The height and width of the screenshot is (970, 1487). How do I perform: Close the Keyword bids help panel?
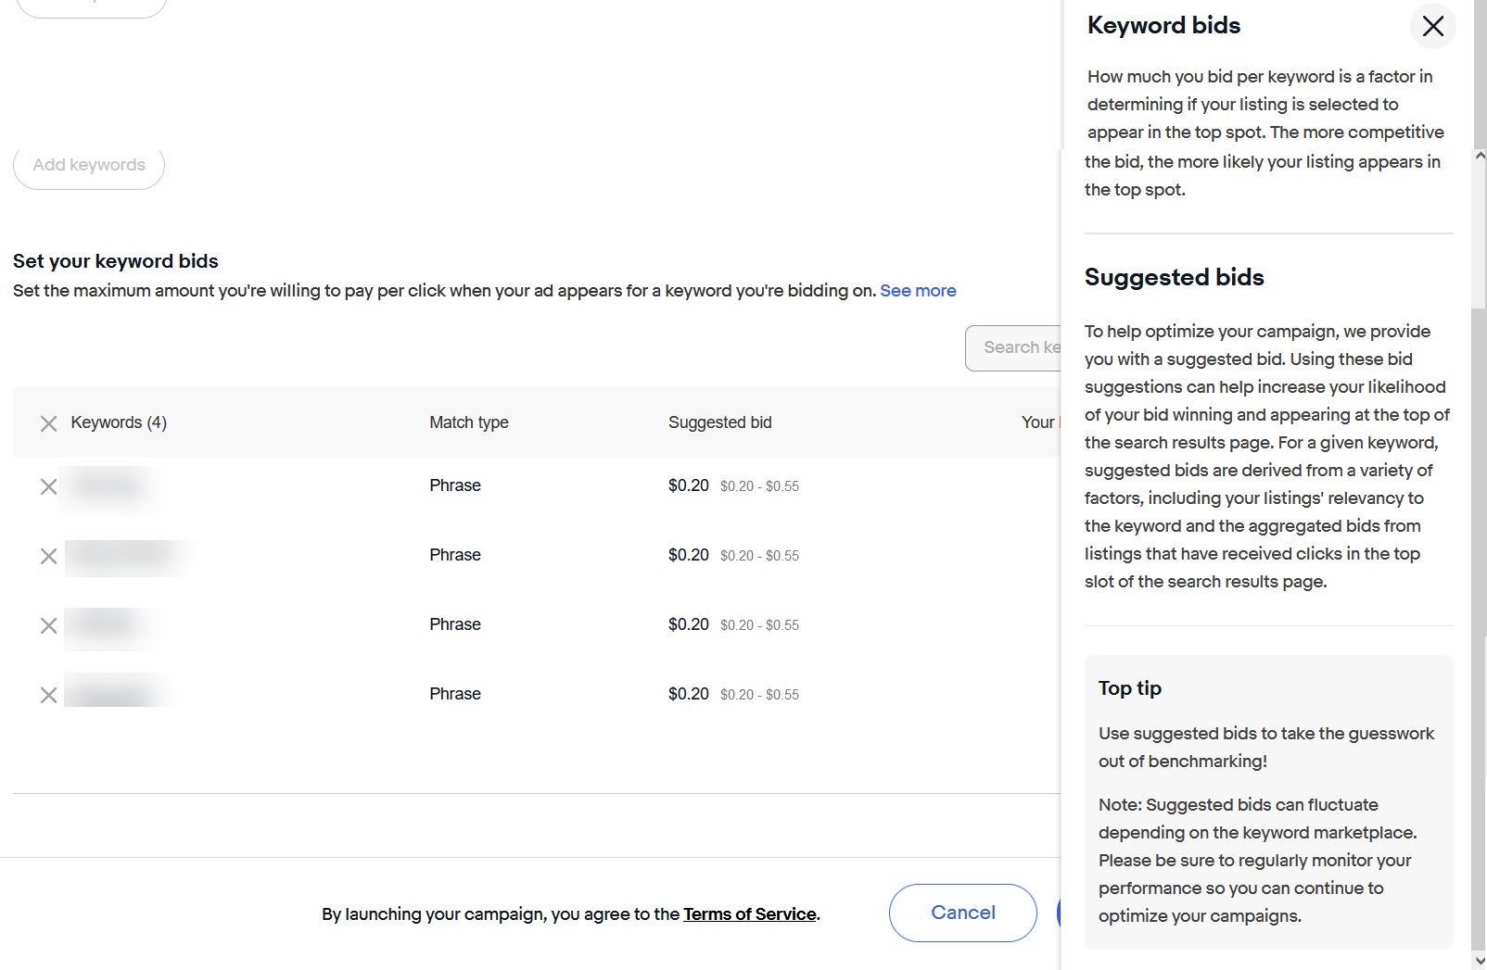1432,26
